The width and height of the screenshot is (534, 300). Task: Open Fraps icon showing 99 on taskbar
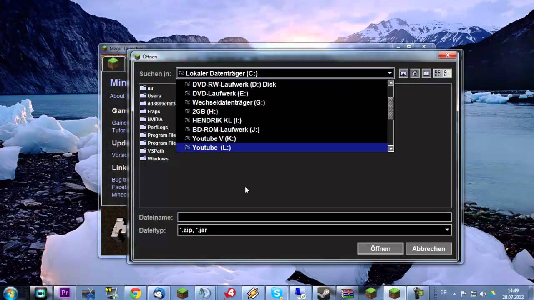(111, 293)
